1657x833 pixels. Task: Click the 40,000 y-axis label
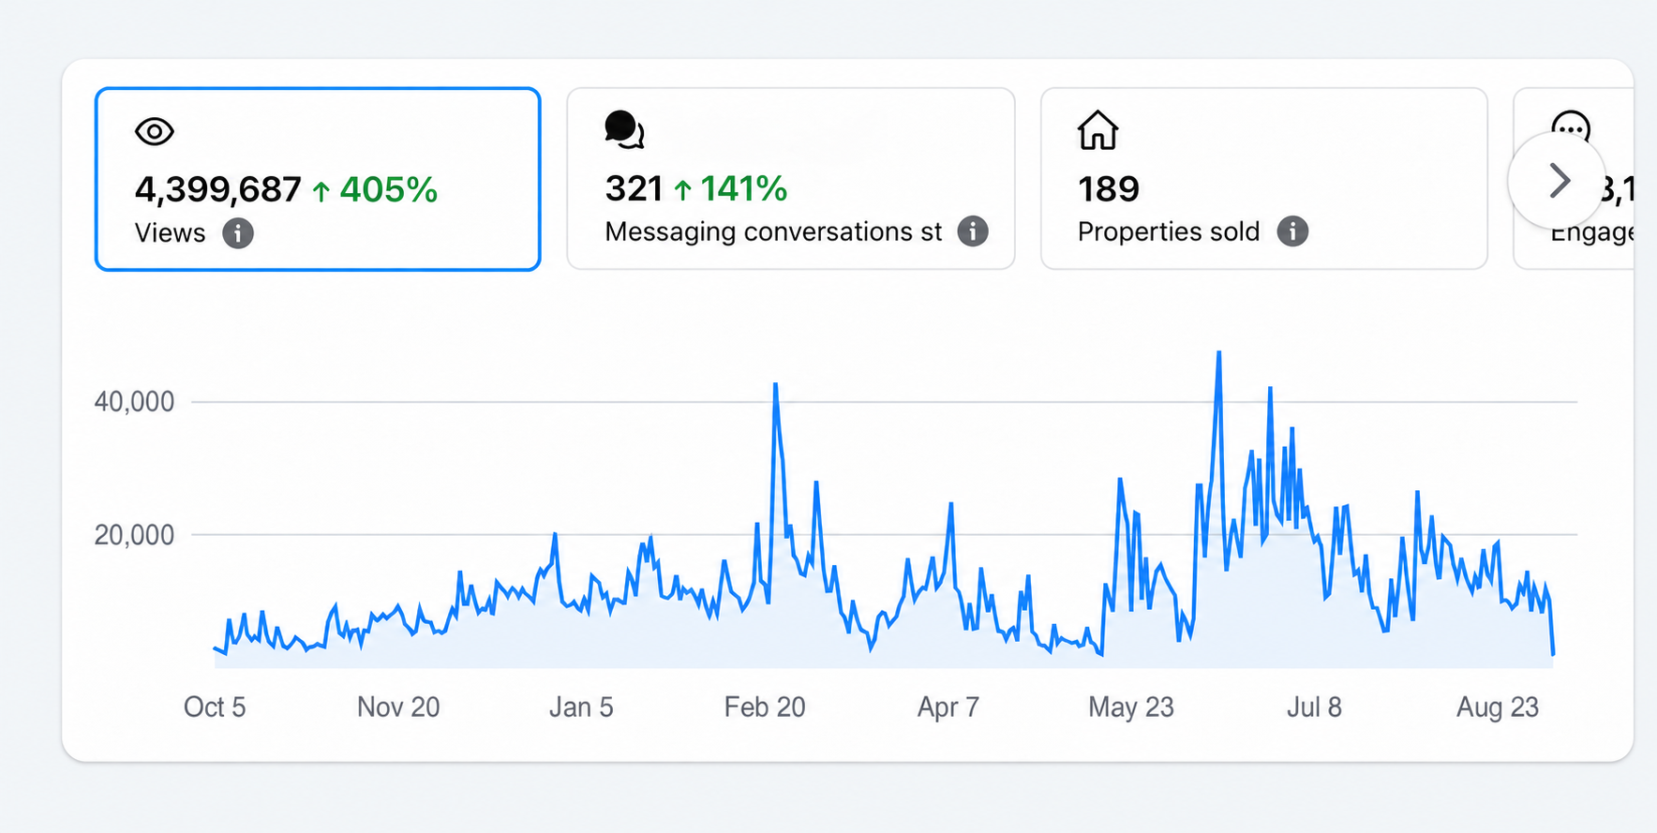134,402
